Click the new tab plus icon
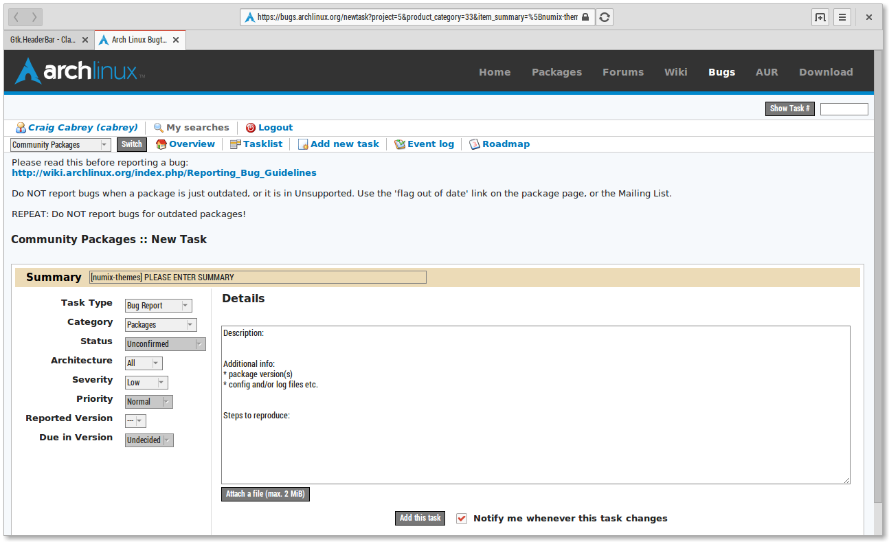Image resolution: width=889 pixels, height=542 pixels. pyautogui.click(x=820, y=17)
